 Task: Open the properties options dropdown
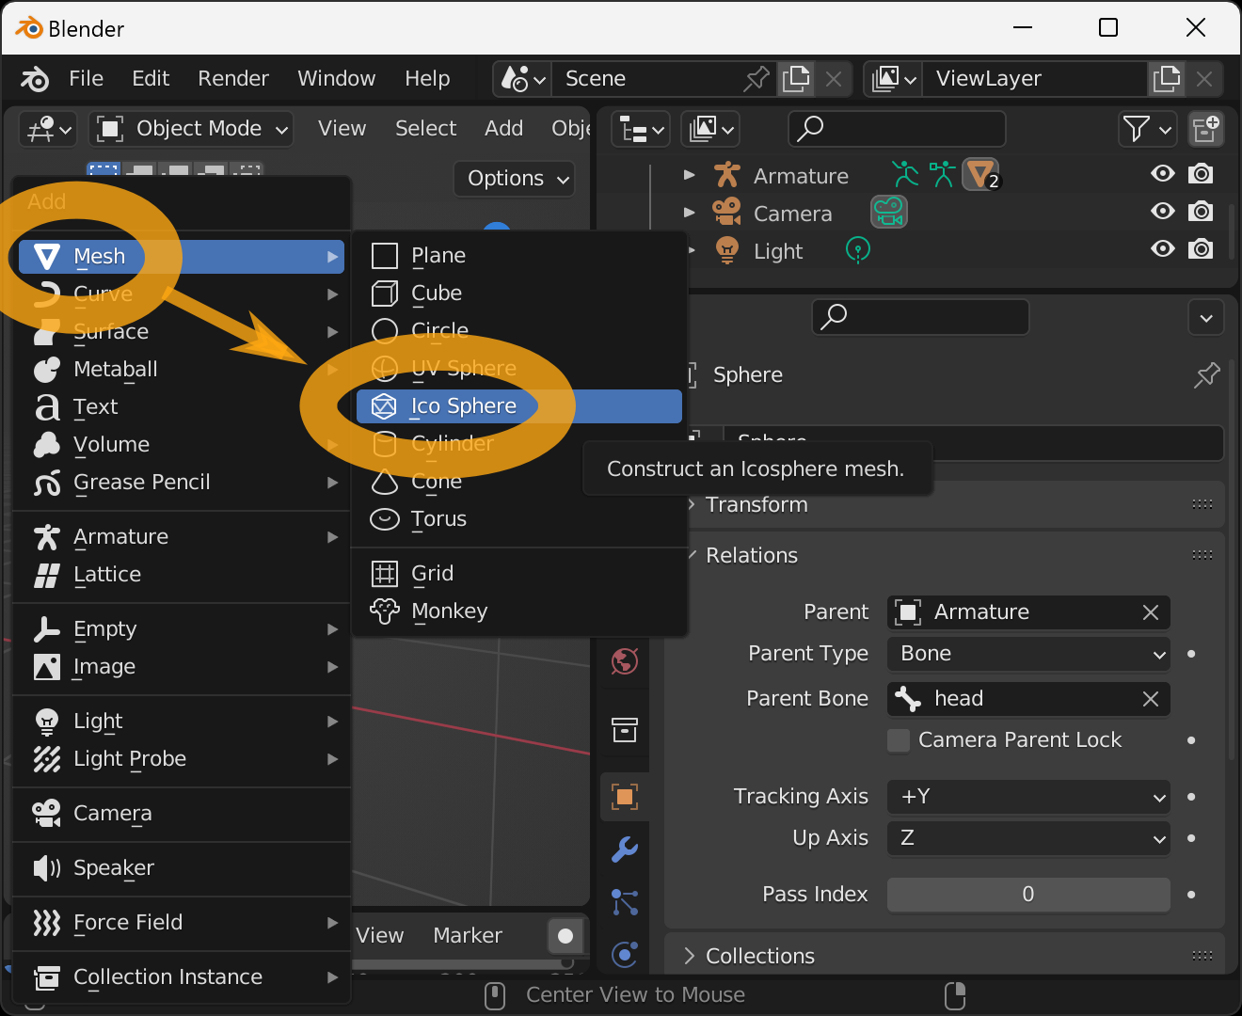coord(1206,318)
